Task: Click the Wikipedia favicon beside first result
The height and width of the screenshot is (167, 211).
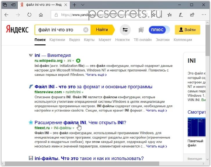Action: [31, 55]
